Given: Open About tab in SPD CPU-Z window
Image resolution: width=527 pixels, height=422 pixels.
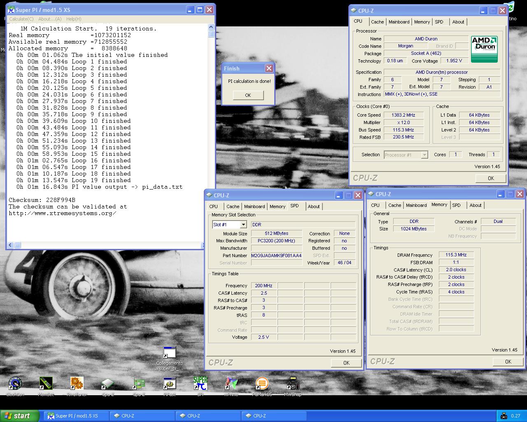Looking at the screenshot, I should click(314, 206).
